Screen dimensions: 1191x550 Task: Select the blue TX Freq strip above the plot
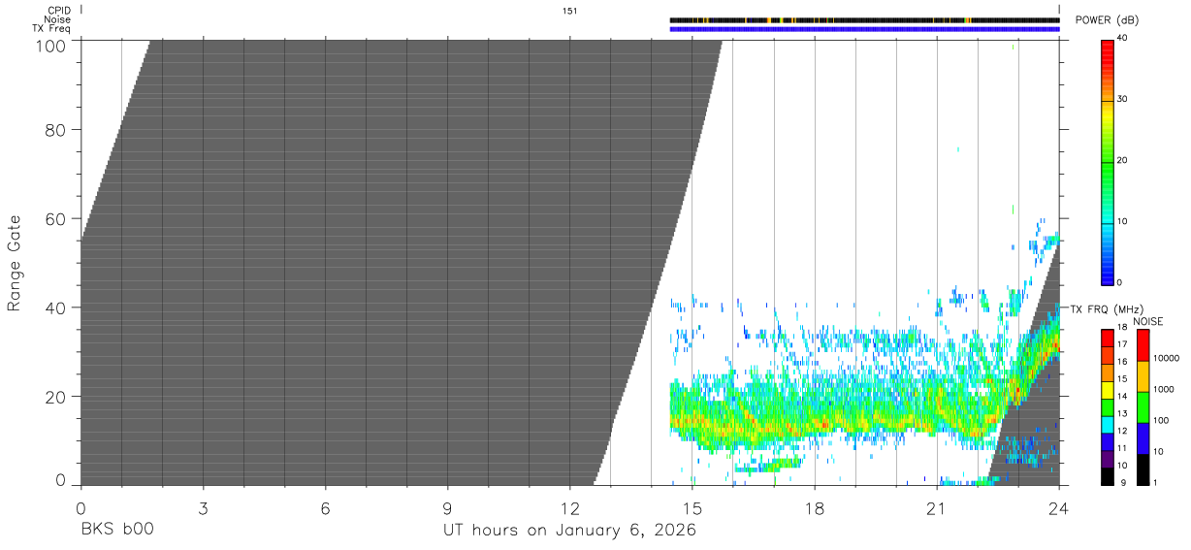pos(864,29)
